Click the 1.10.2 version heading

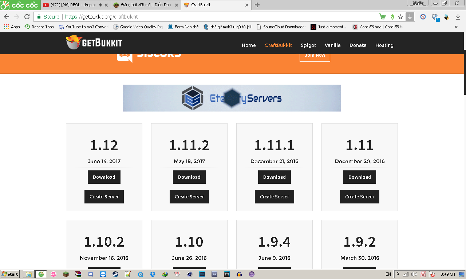tap(104, 242)
